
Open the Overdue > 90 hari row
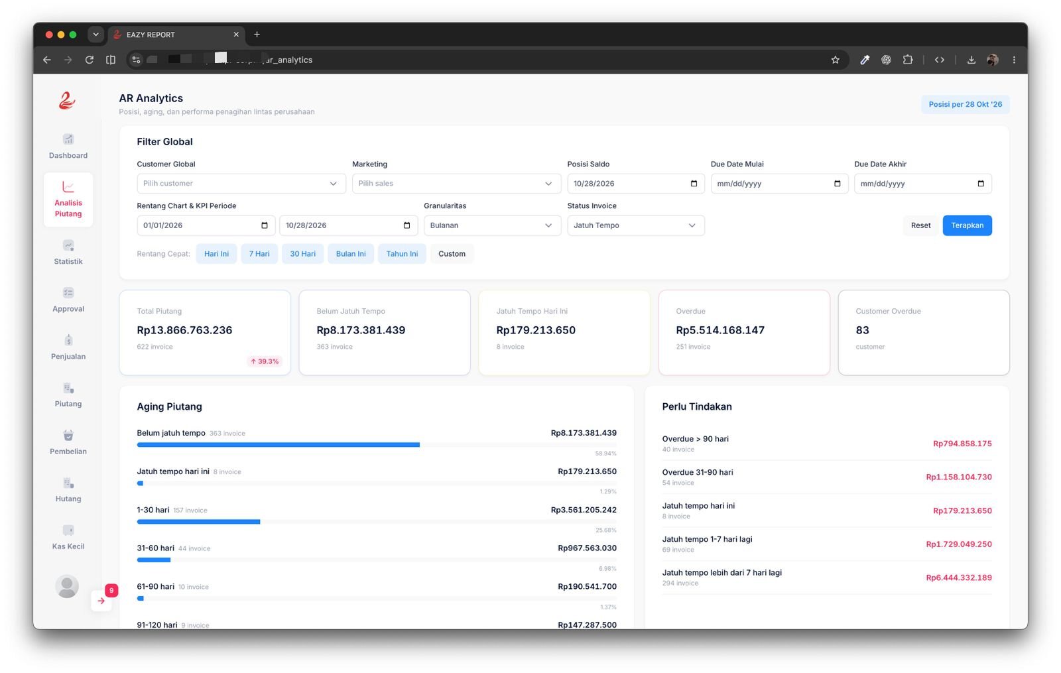tap(827, 444)
